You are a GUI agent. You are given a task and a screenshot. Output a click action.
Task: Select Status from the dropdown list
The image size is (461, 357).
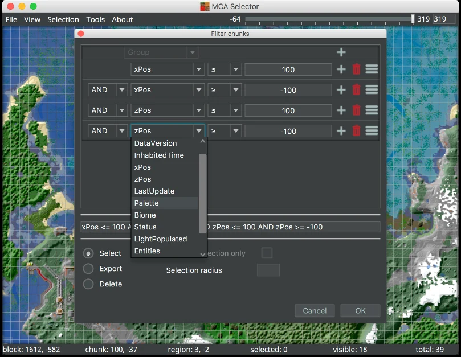pos(165,227)
